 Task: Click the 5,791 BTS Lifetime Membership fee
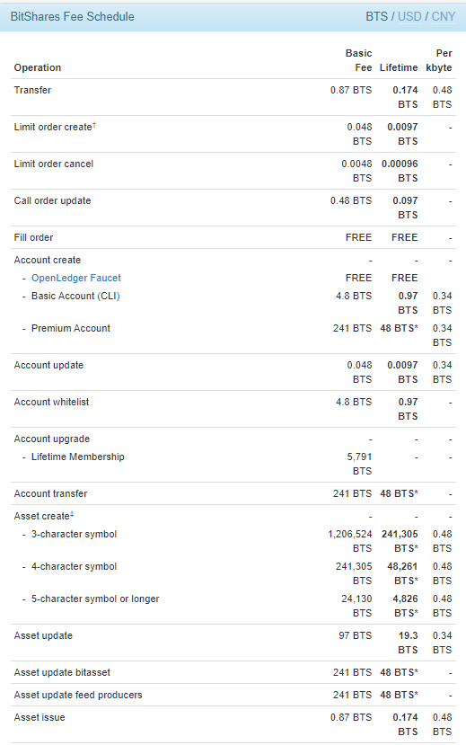pos(359,464)
